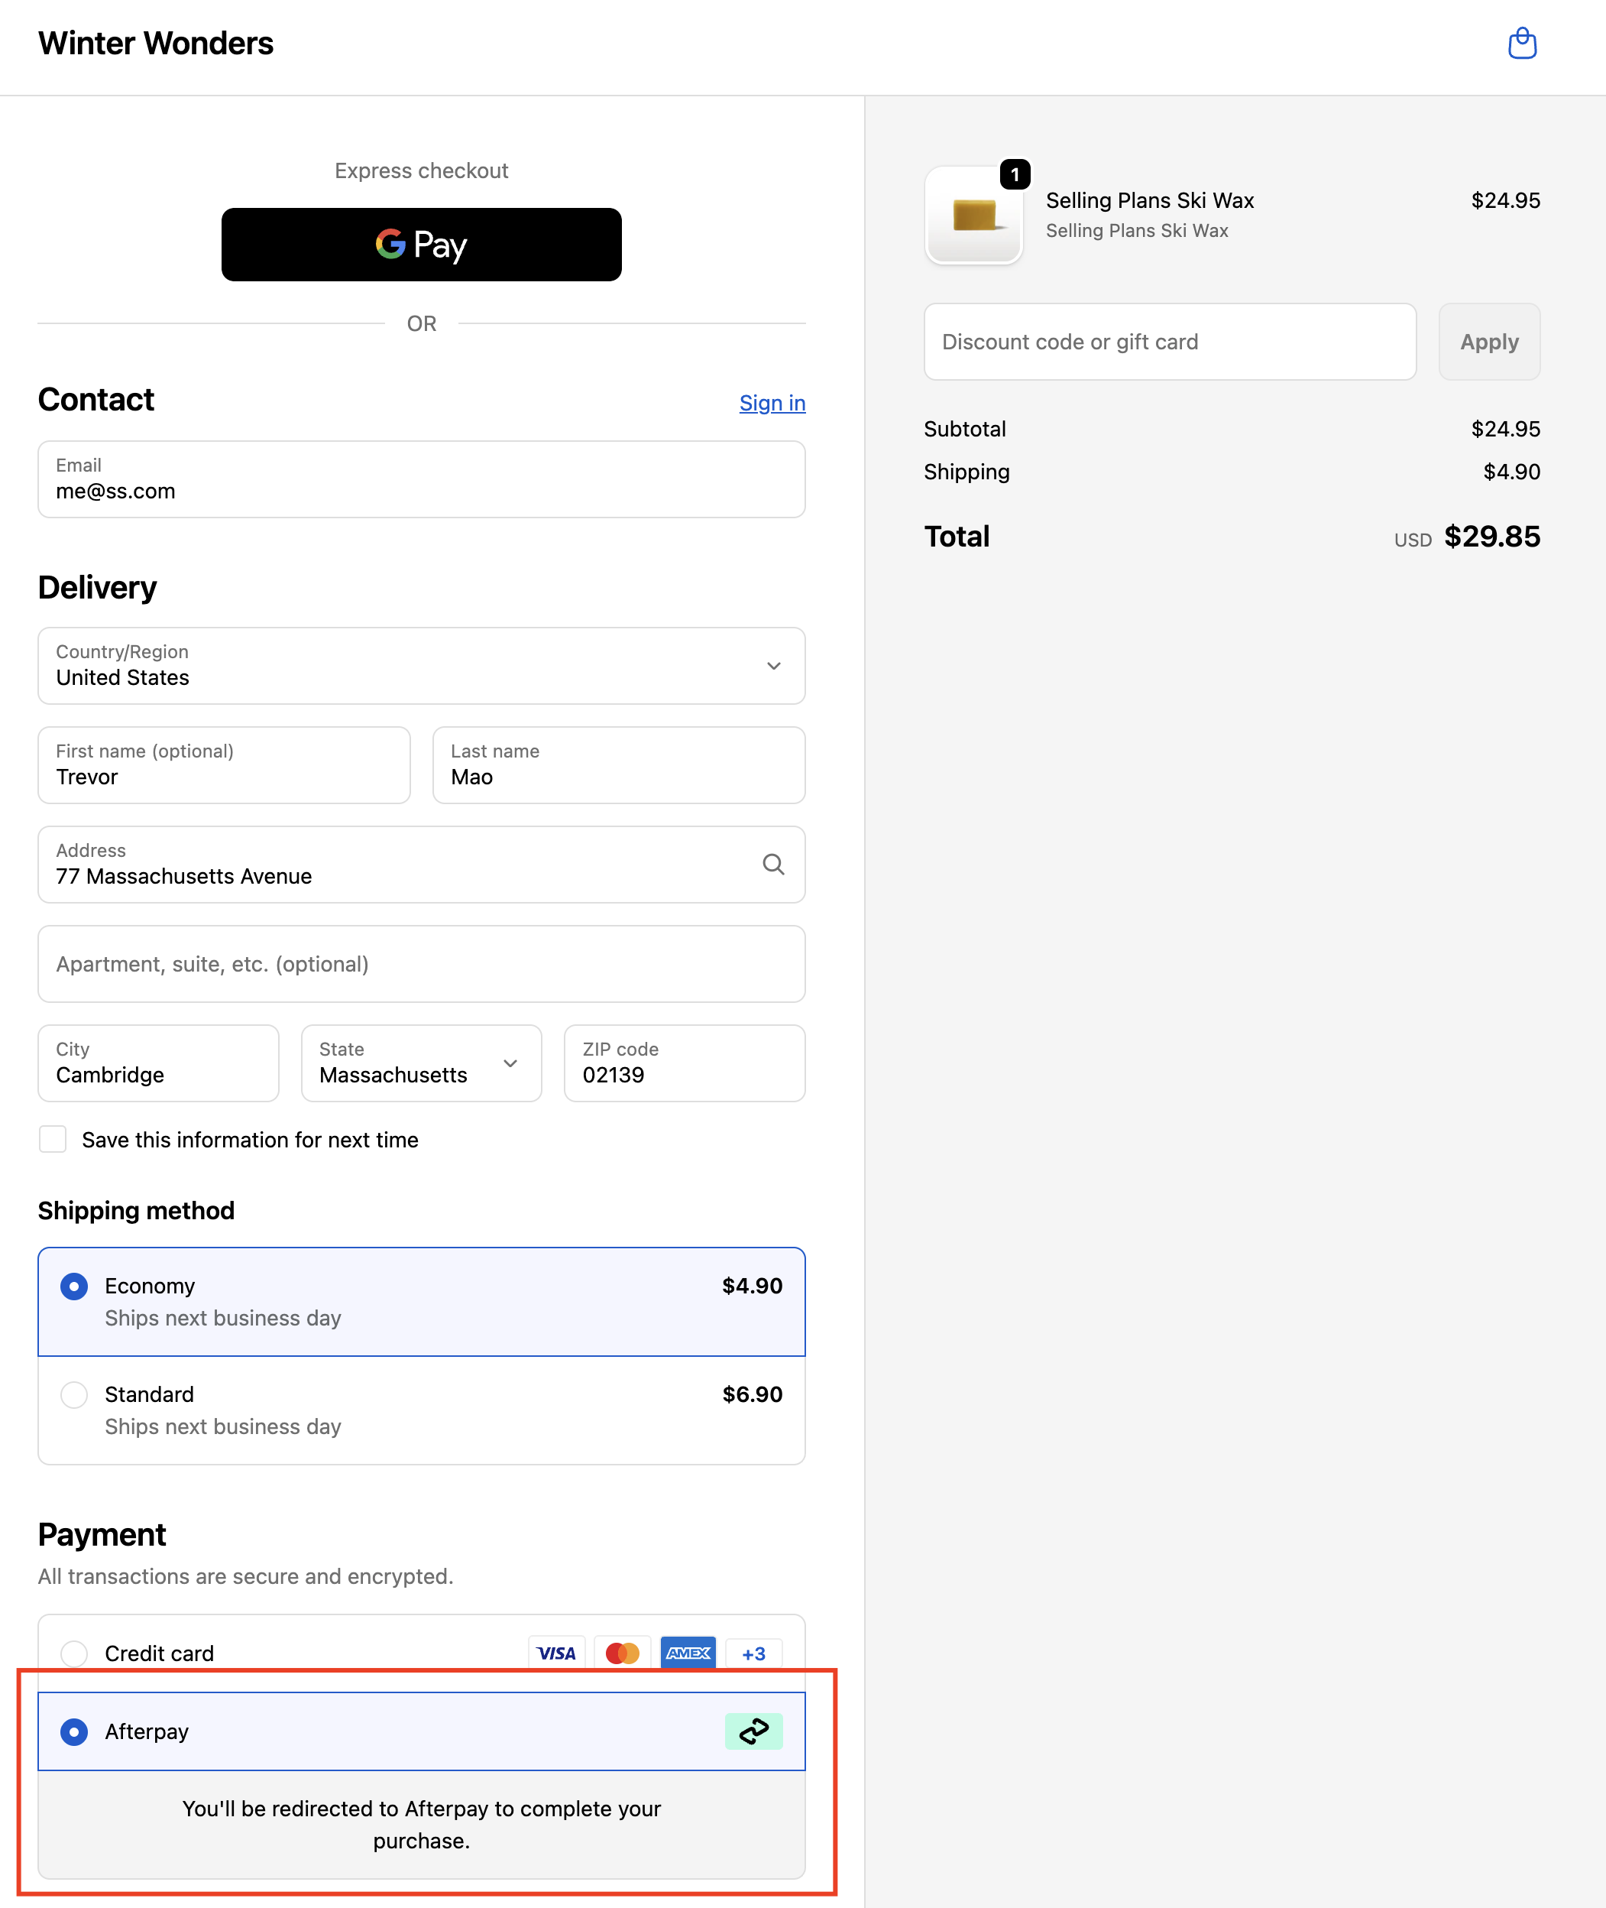Expand the Country selector chevron
Screen dimensions: 1606x1908
coord(774,666)
